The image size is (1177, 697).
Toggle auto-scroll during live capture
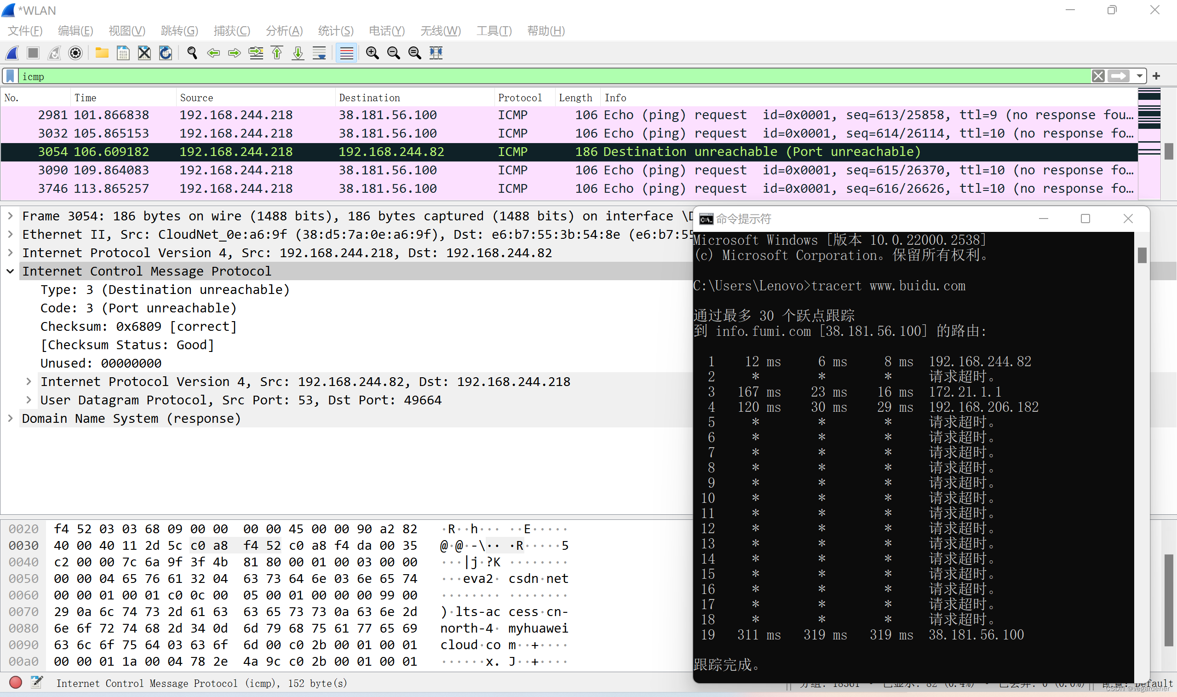pyautogui.click(x=319, y=52)
